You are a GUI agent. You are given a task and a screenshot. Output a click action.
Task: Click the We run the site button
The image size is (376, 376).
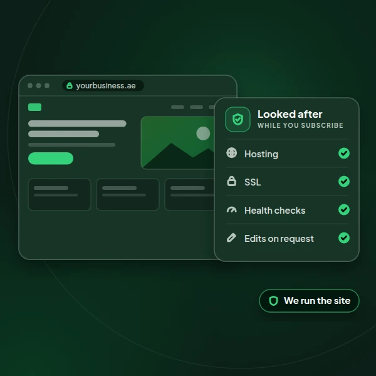(309, 301)
